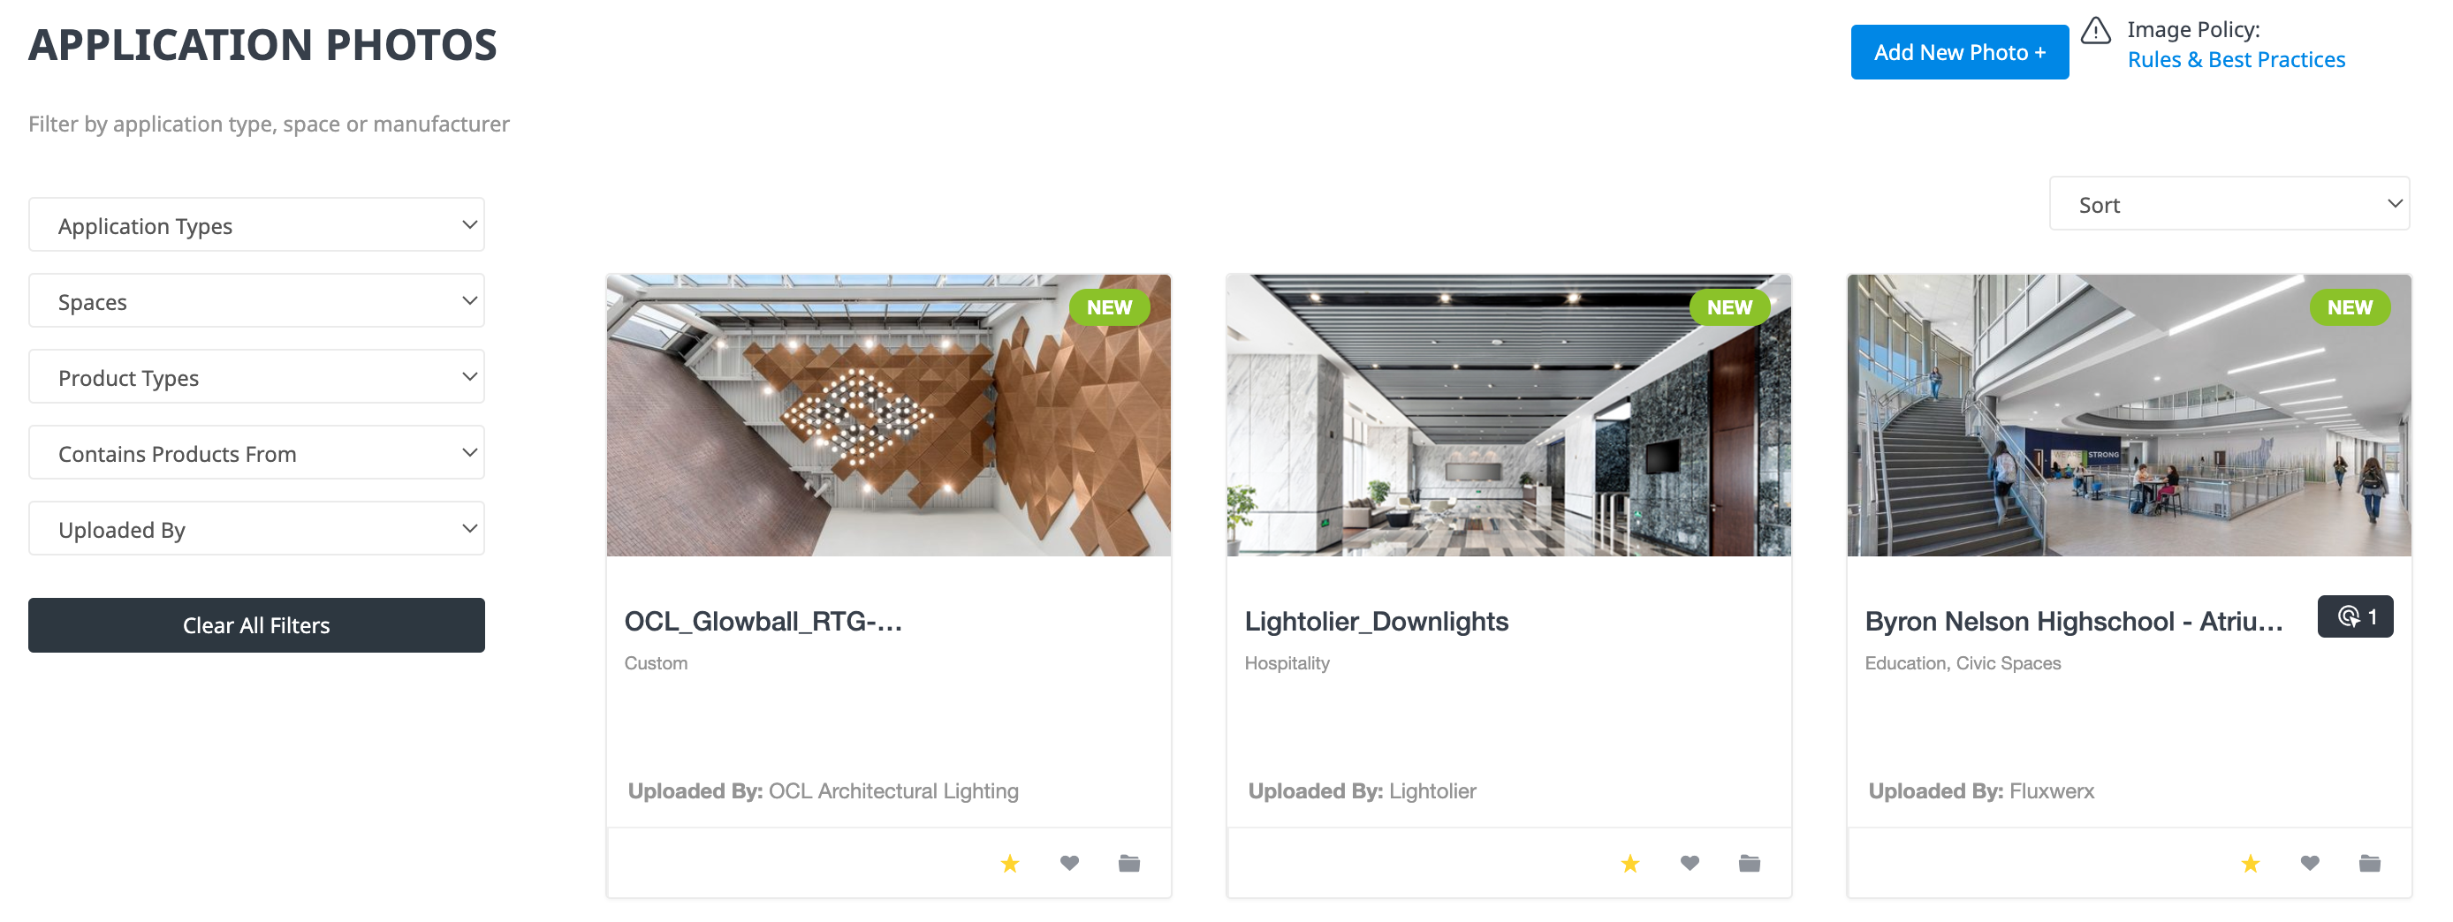Screen dimensions: 2453x922
Task: Save Lightolier_Downlights photo to folder
Action: [x=1750, y=863]
